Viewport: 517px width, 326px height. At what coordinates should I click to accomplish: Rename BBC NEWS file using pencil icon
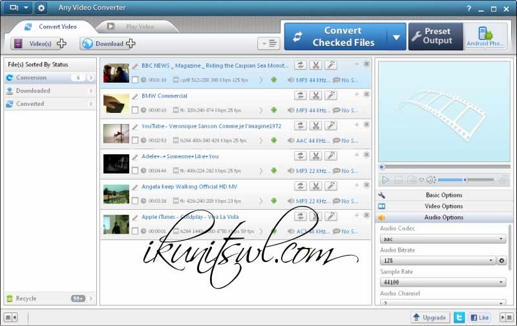135,66
